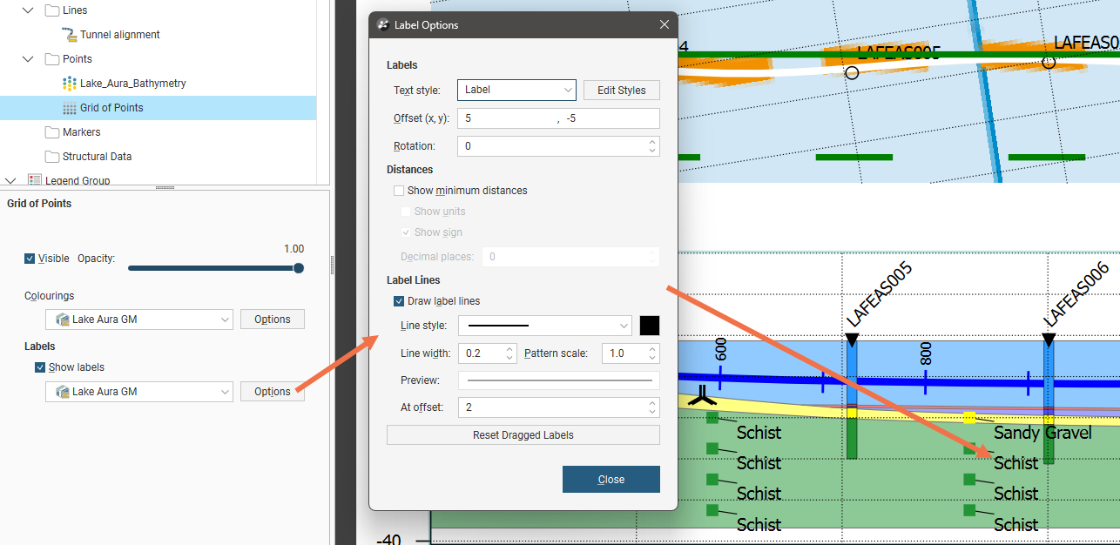This screenshot has height=545, width=1120.
Task: Click the Legend Group icon
Action: click(x=35, y=180)
